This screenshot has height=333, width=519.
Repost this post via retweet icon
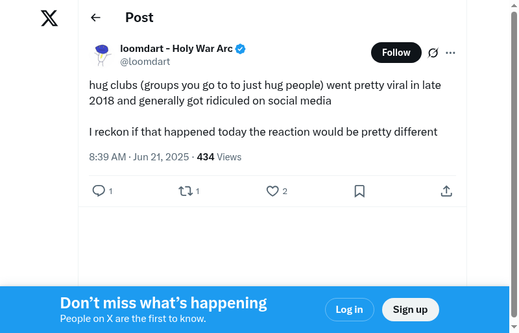pyautogui.click(x=186, y=191)
